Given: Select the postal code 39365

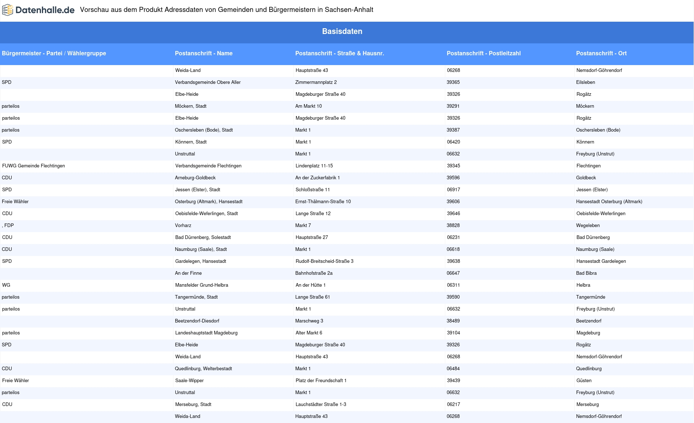Looking at the screenshot, I should pyautogui.click(x=453, y=82).
